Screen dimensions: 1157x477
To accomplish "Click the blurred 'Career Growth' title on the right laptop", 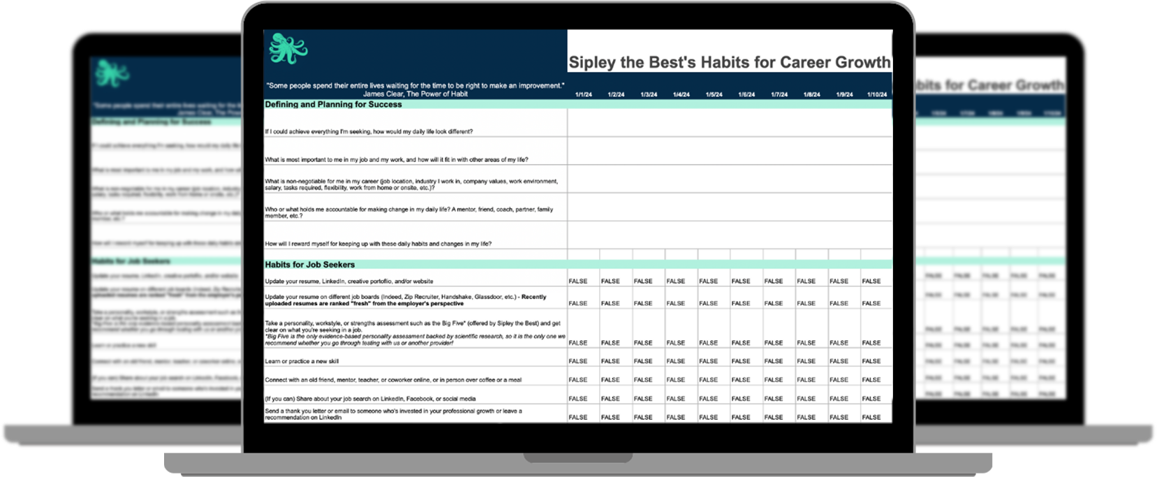I will pos(990,85).
